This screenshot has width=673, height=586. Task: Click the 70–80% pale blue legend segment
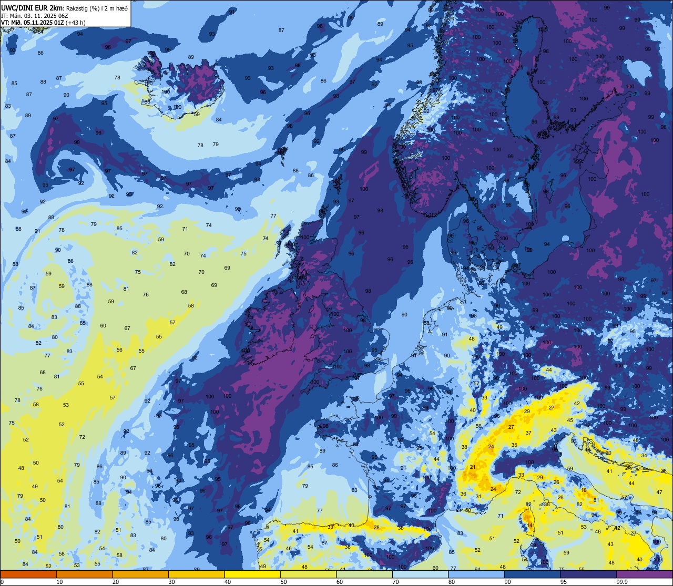[x=420, y=574]
